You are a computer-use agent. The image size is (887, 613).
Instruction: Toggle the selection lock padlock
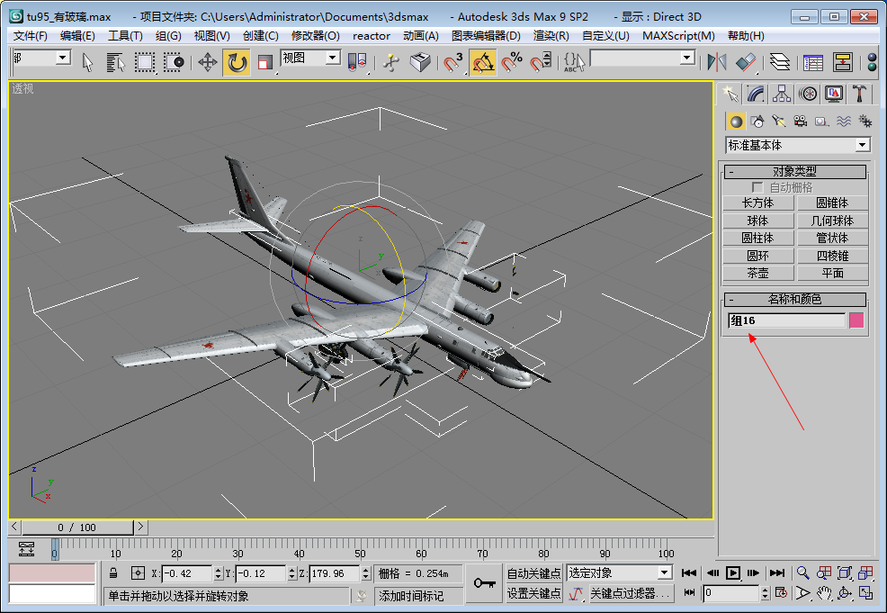pos(113,572)
